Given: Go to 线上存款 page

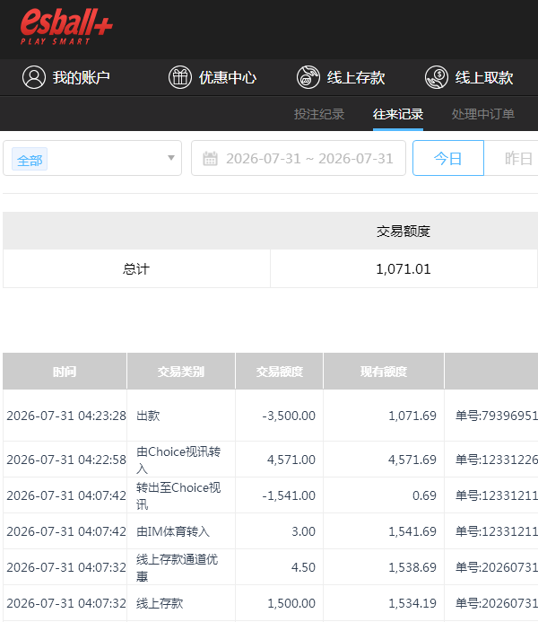Looking at the screenshot, I should (356, 77).
